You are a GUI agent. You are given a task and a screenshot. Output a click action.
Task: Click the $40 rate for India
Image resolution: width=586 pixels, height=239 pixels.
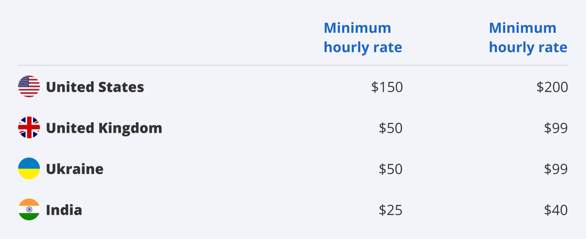click(x=556, y=210)
